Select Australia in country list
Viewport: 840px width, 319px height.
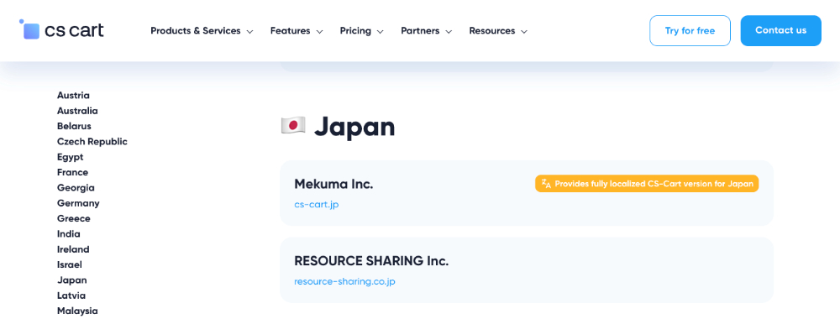click(77, 111)
